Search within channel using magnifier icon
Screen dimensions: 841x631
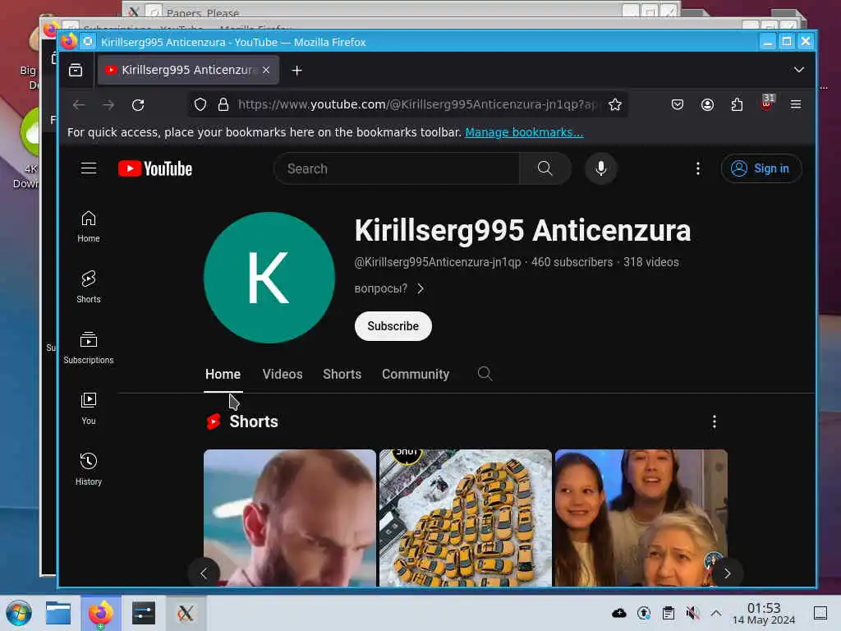pyautogui.click(x=485, y=374)
